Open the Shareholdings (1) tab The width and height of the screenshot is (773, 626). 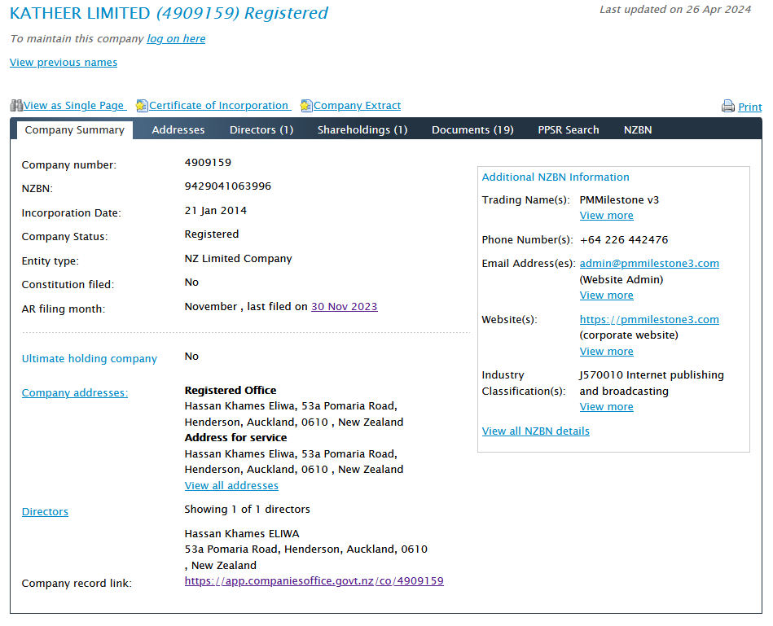pyautogui.click(x=362, y=129)
